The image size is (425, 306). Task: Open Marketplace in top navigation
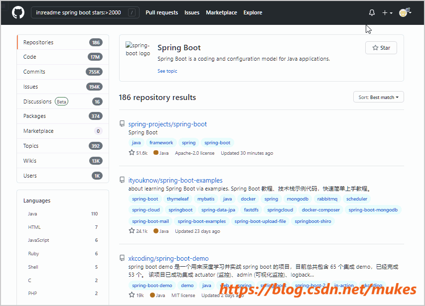click(x=221, y=12)
